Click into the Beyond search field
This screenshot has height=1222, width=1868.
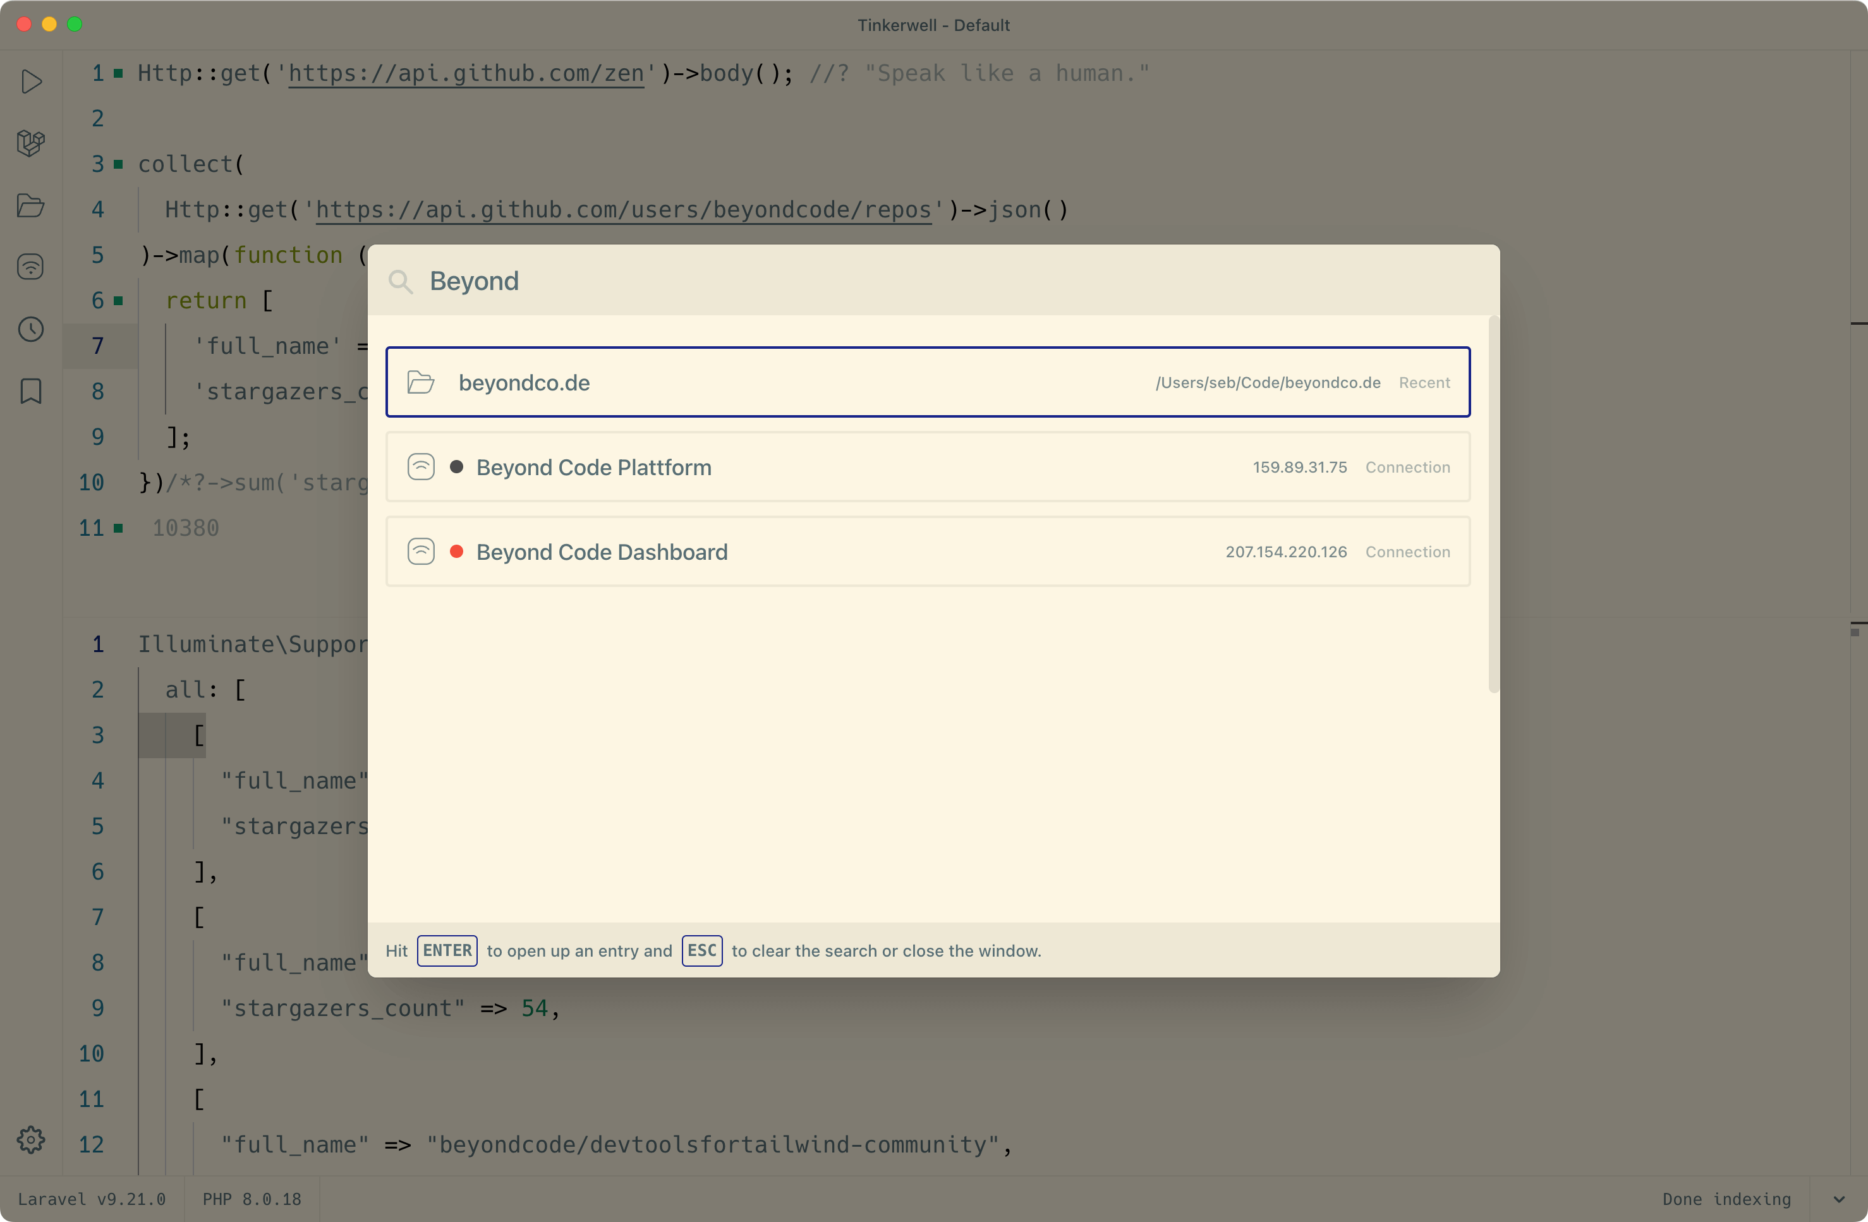click(934, 281)
